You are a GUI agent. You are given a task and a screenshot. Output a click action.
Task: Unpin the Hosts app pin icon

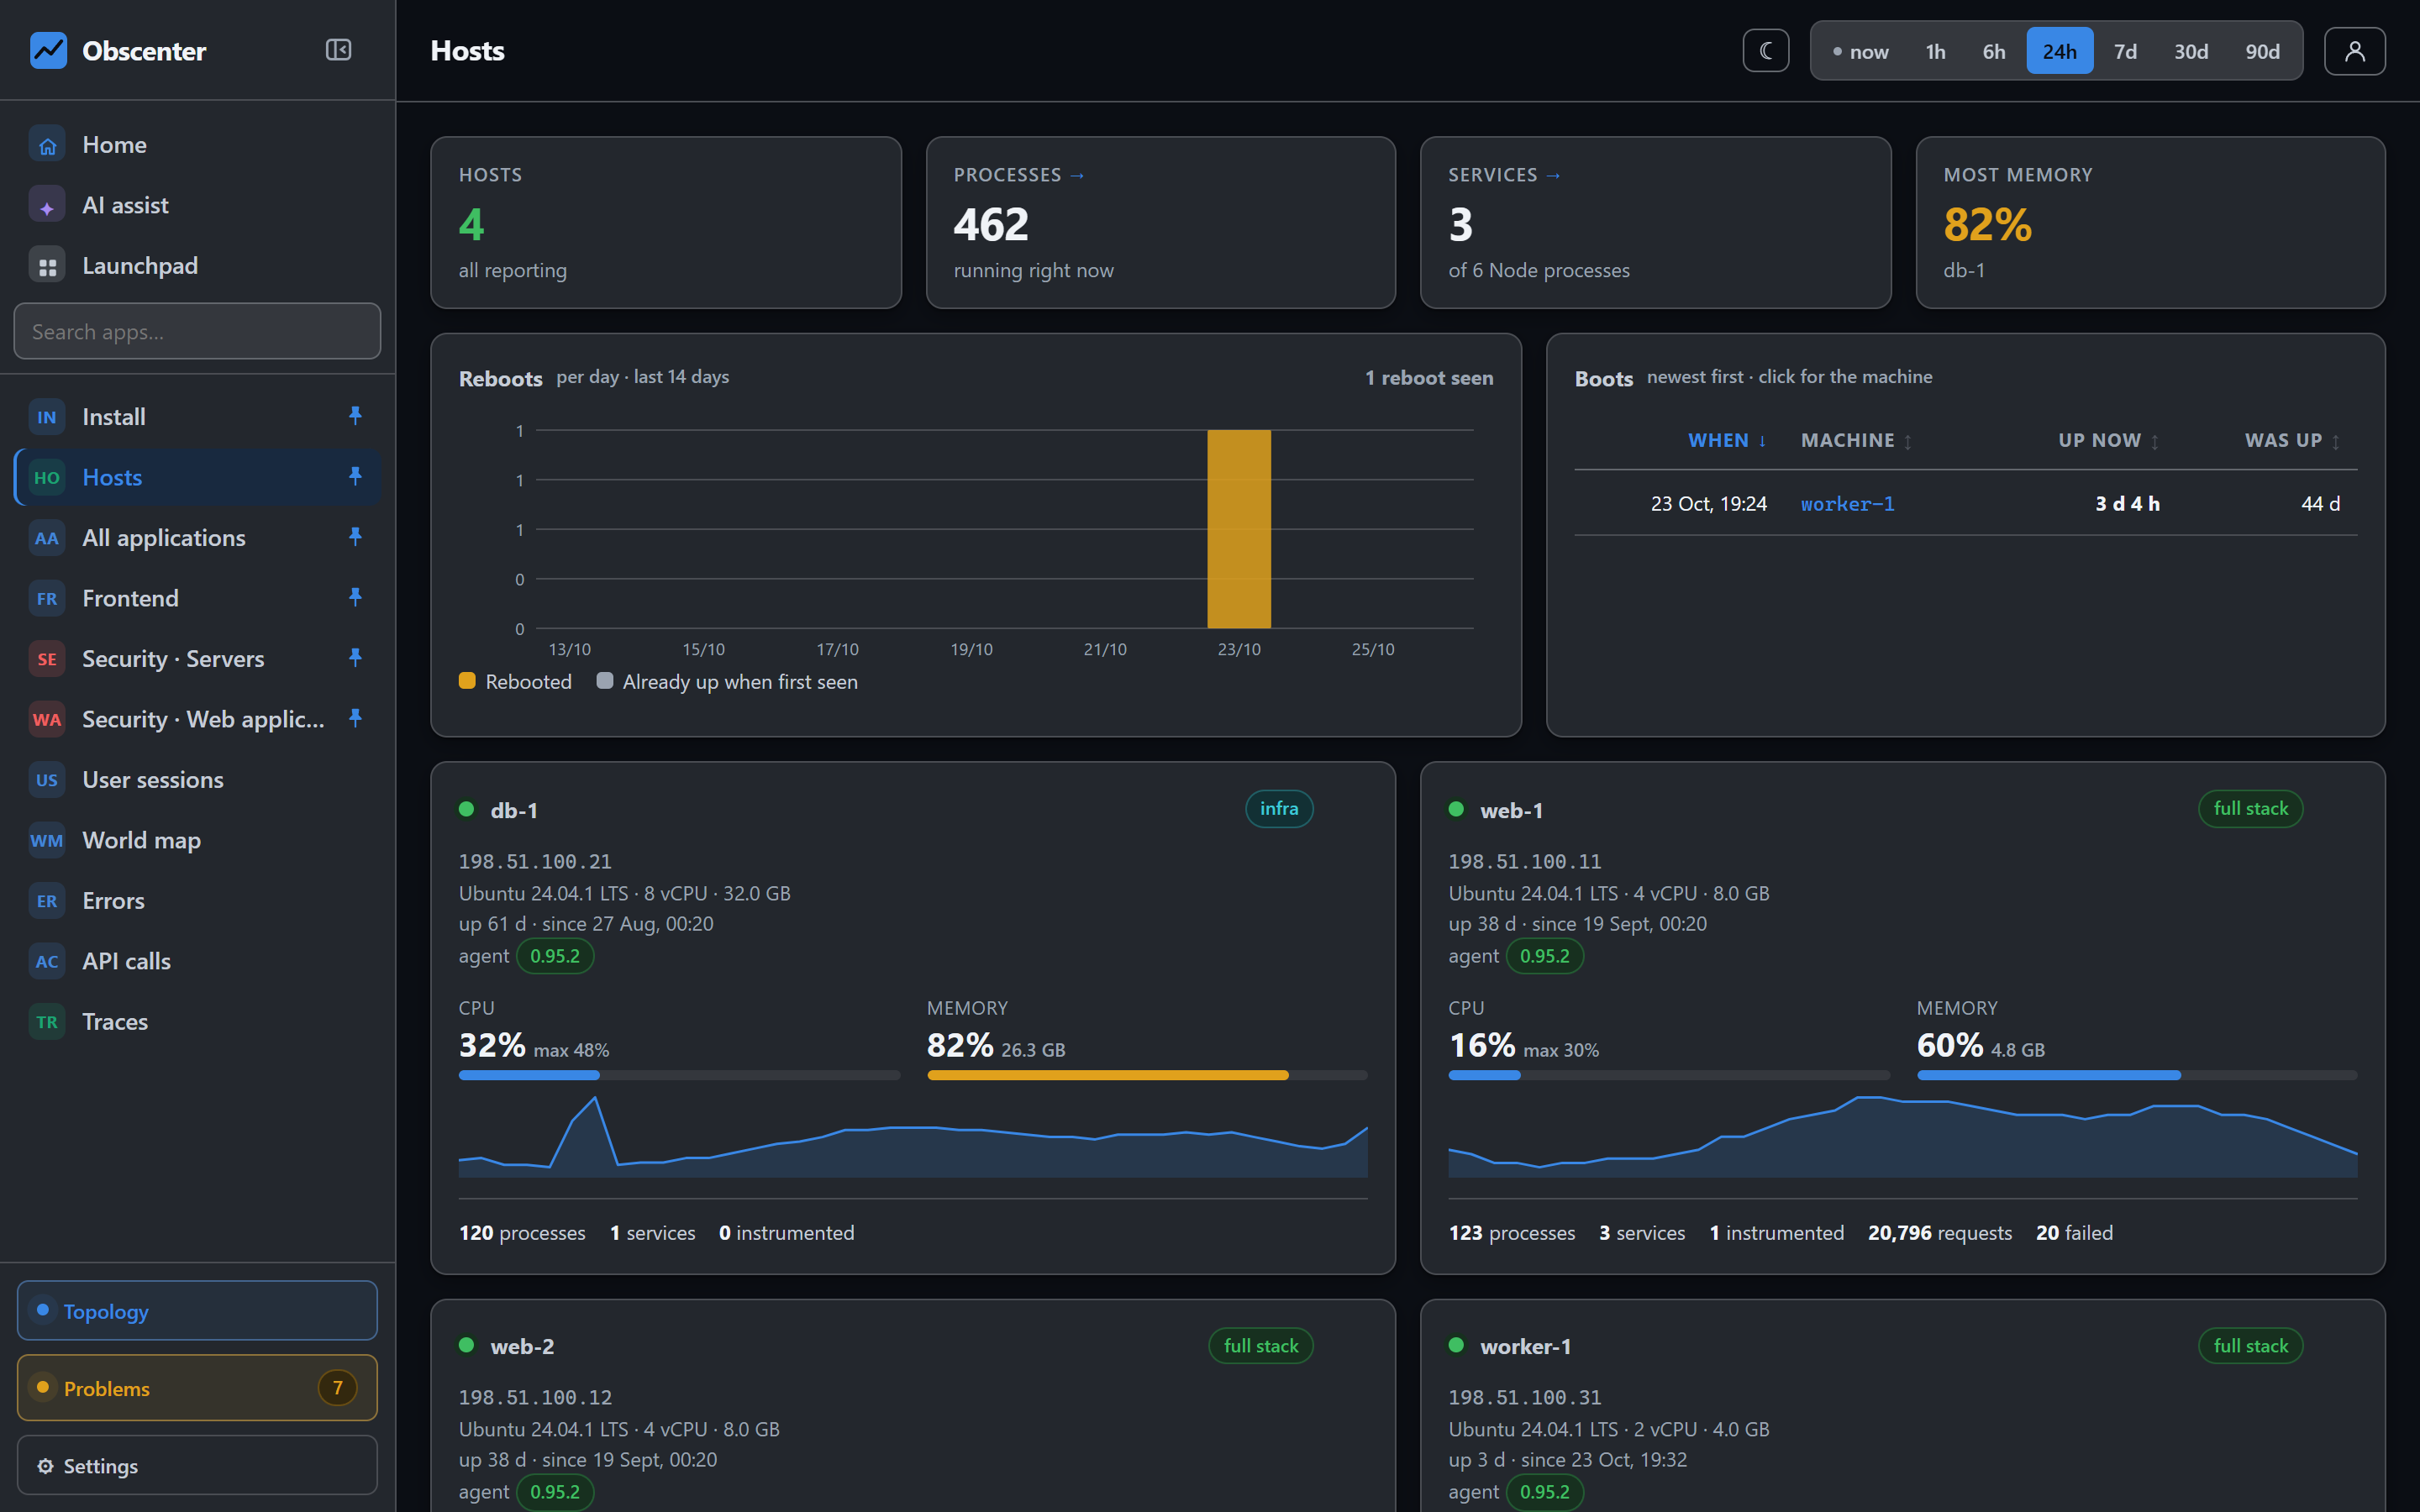355,476
